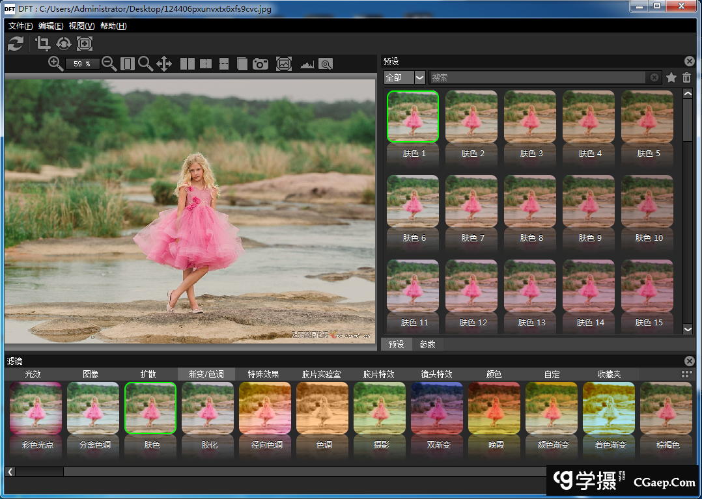702x499 pixels.
Task: Click the zoom out magnifier icon
Action: coord(109,63)
